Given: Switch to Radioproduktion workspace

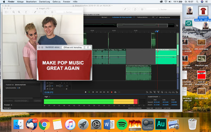Looking at the screenshot, I should [x=142, y=17].
